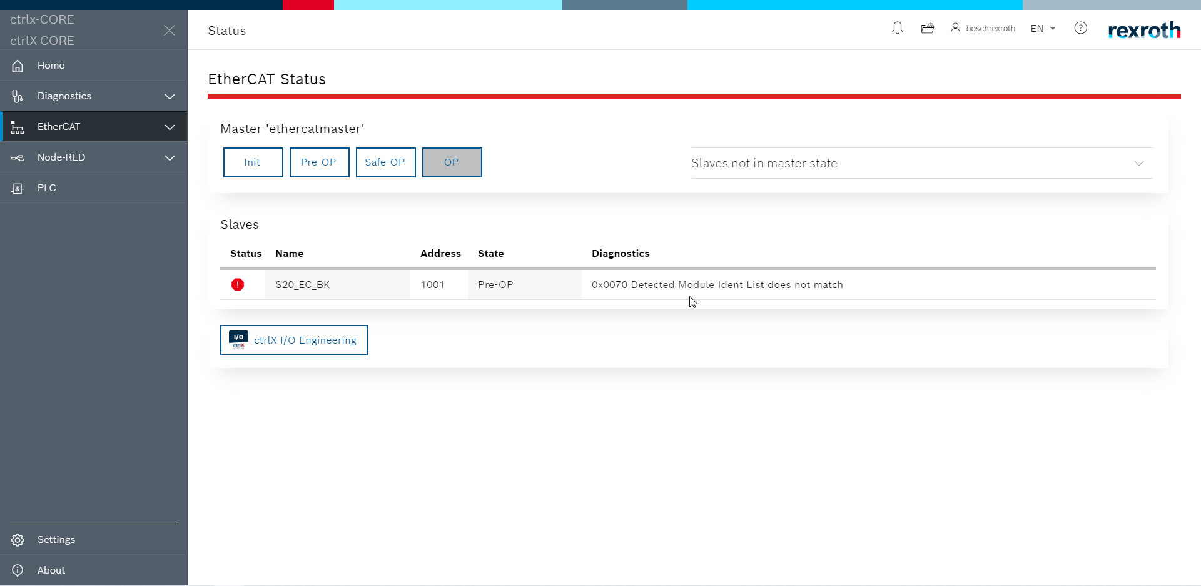This screenshot has height=586, width=1201.
Task: Click the PLC icon in the sidebar
Action: [18, 188]
